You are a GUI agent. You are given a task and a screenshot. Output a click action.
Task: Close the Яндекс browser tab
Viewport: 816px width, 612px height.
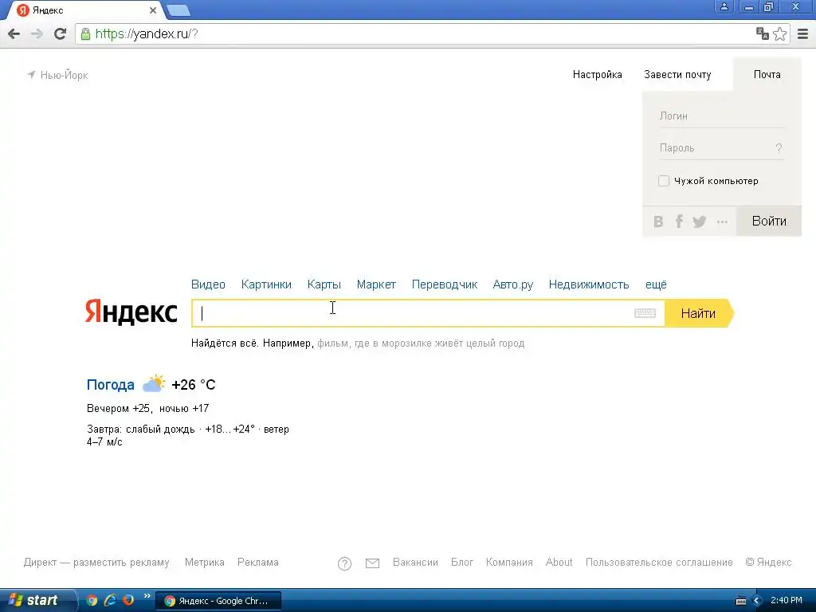coord(153,10)
